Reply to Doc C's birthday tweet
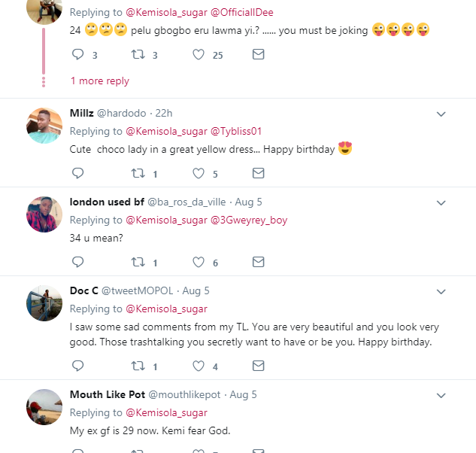The image size is (476, 453). (x=77, y=366)
